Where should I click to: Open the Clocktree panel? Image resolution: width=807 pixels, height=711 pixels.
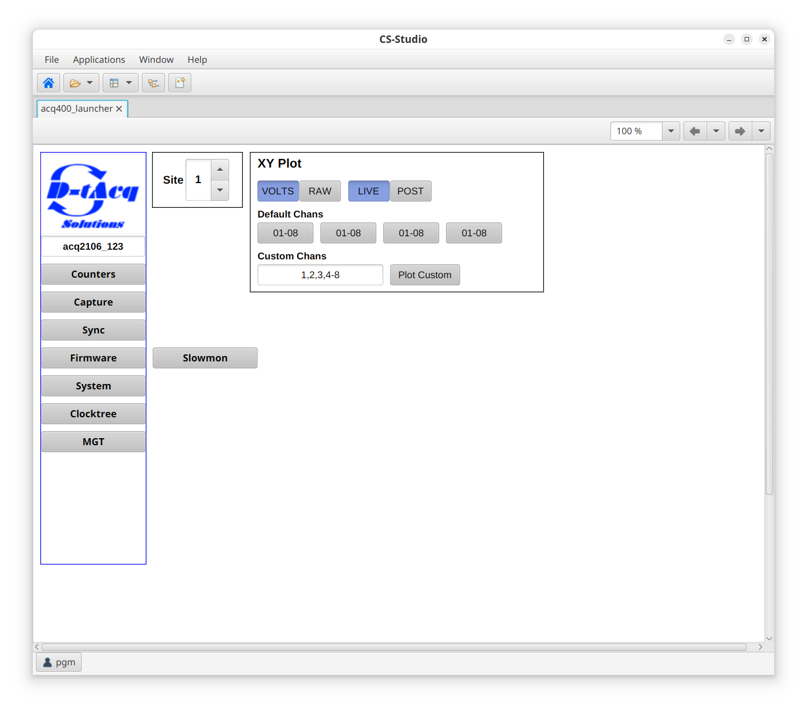tap(93, 414)
